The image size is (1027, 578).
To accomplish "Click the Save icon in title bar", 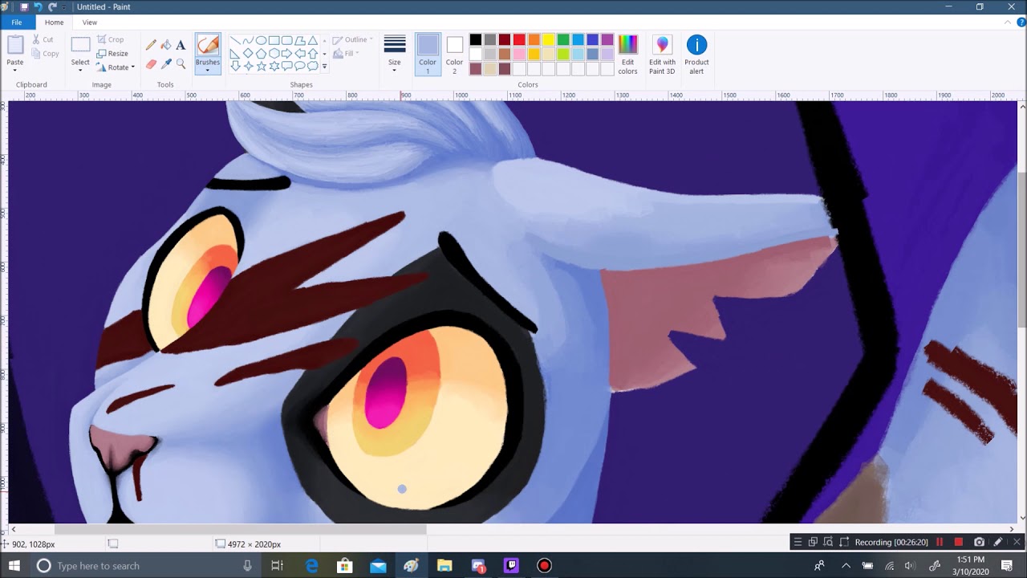I will coord(24,6).
